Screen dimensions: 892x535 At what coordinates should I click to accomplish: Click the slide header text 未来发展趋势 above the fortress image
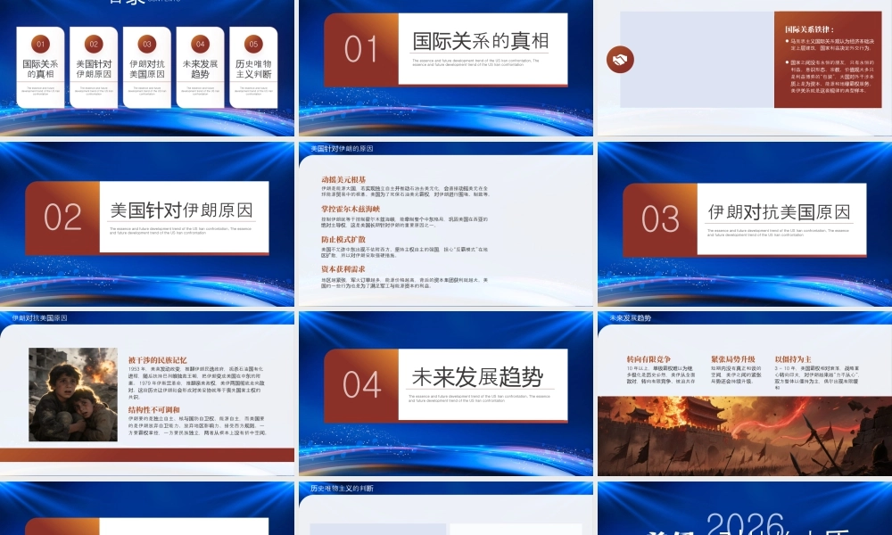pyautogui.click(x=631, y=317)
